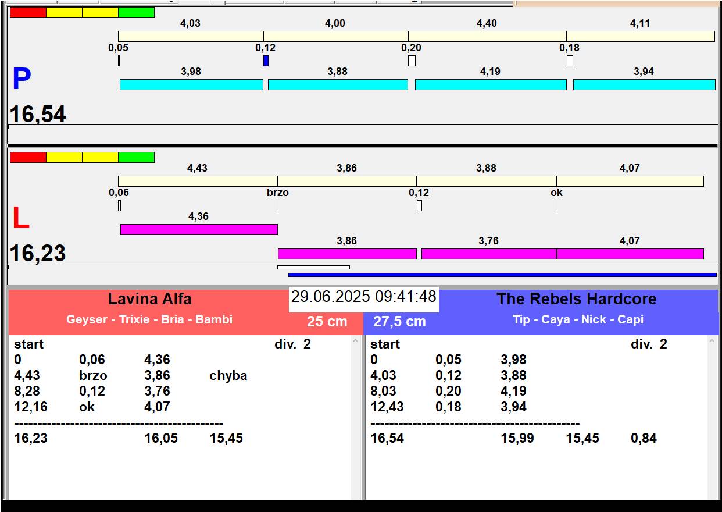Click the 0,20 changeover marker box in lane P

pos(412,61)
